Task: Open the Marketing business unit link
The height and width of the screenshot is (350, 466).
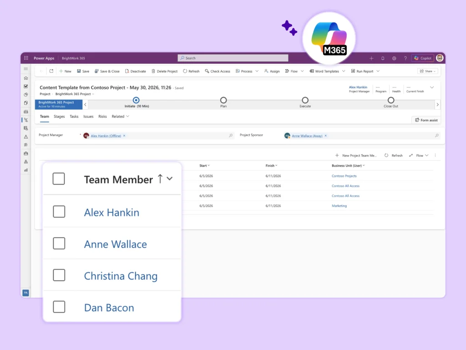Action: [339, 206]
